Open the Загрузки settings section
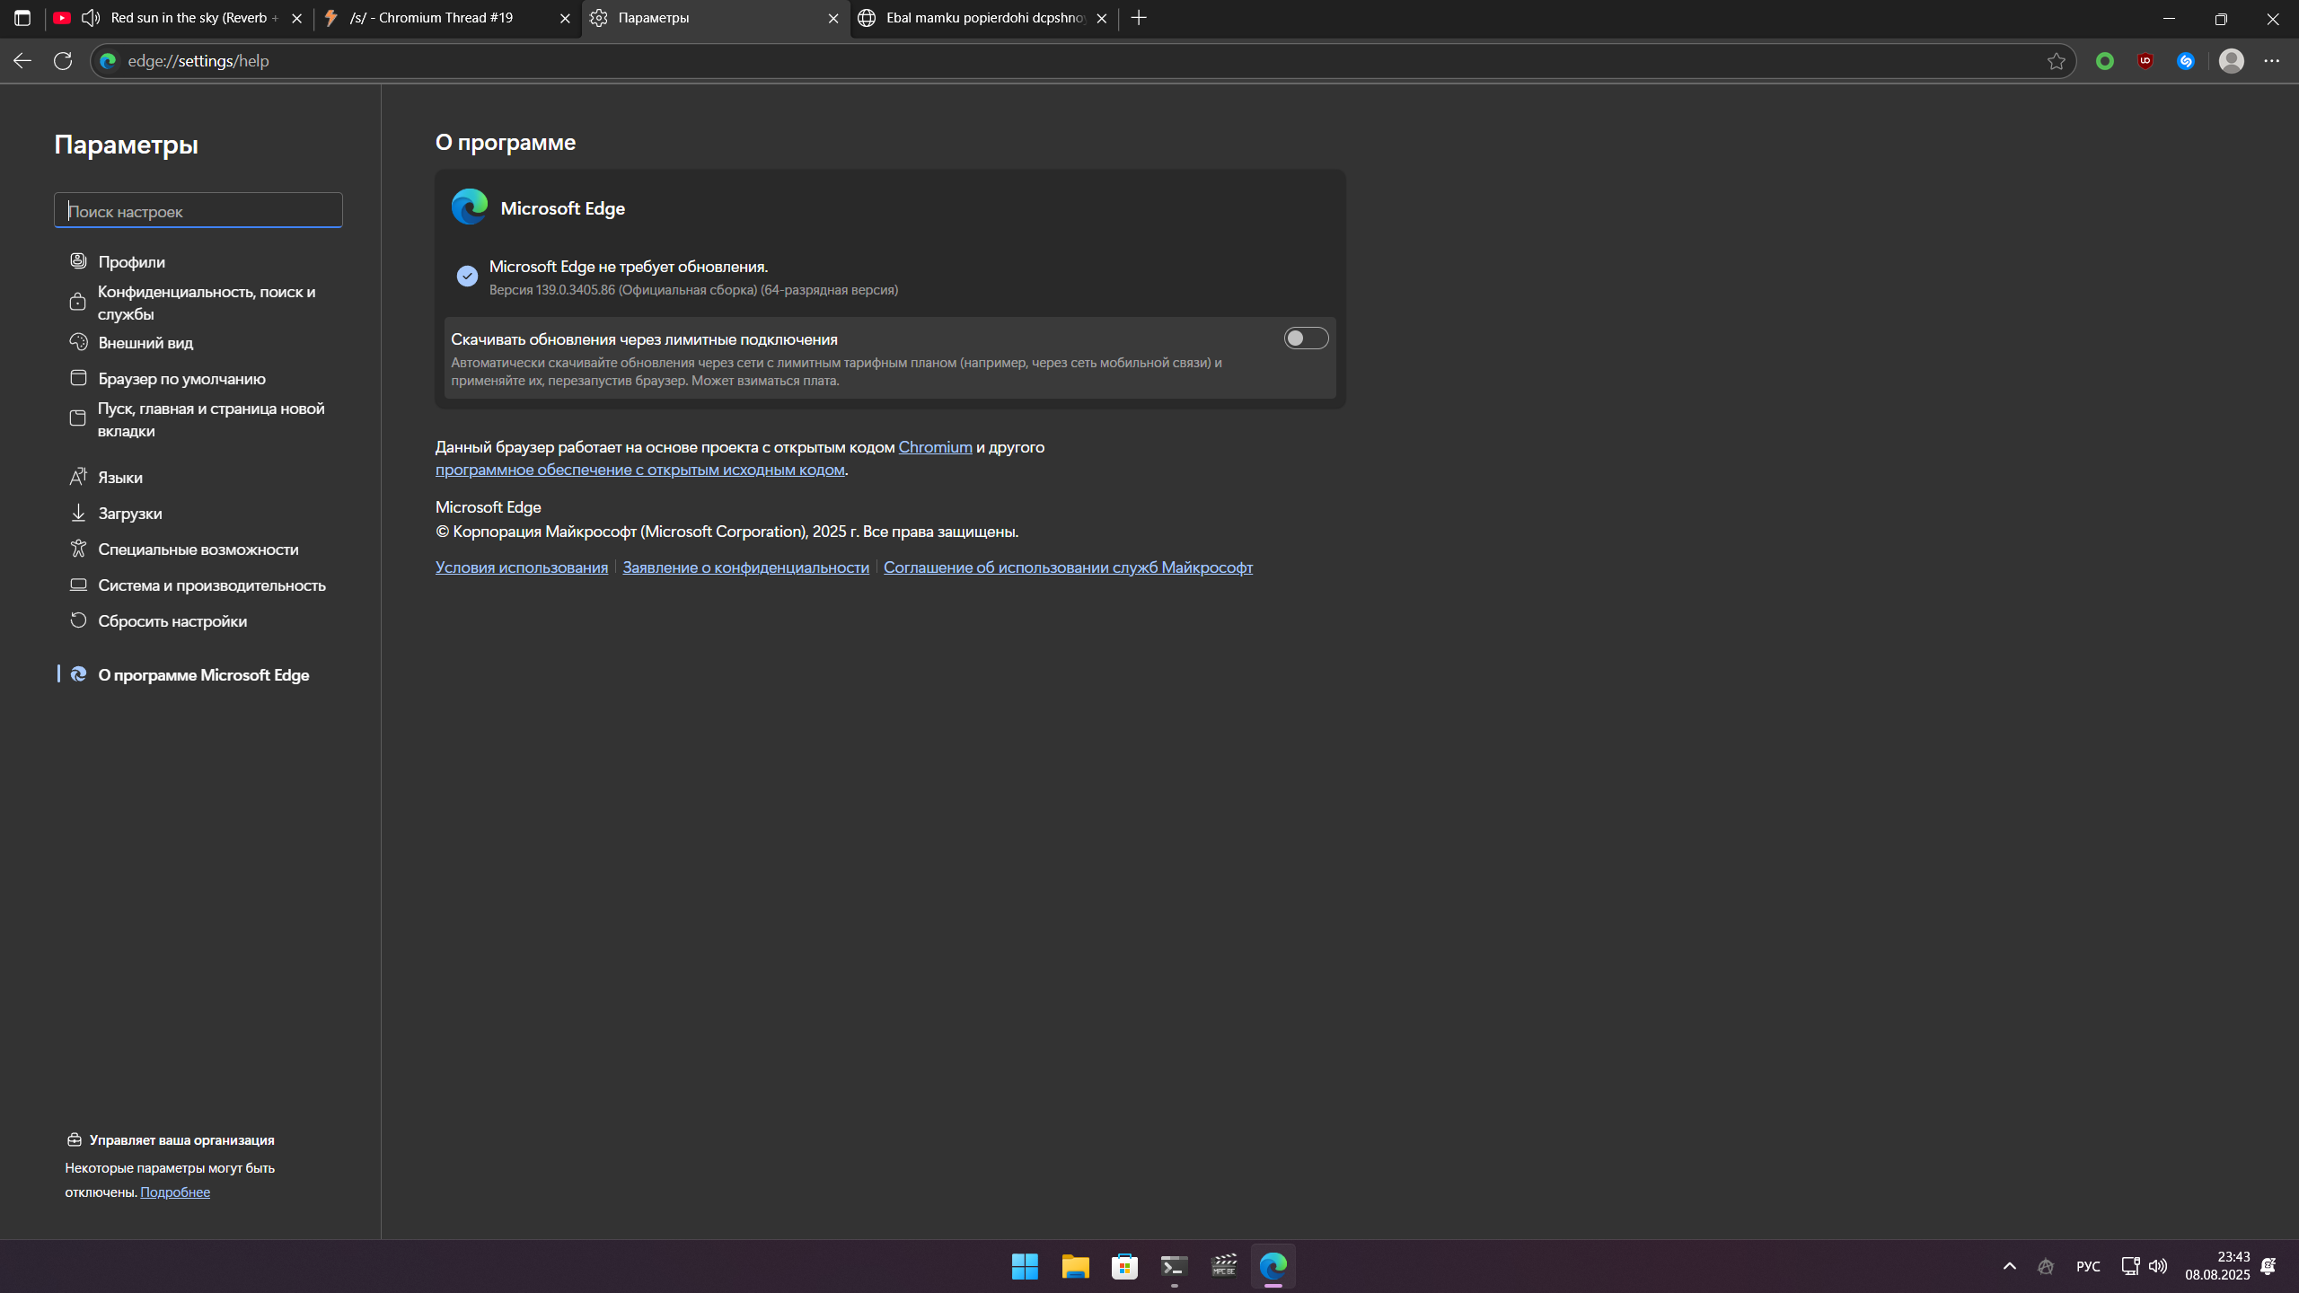This screenshot has height=1293, width=2299. pos(130,514)
